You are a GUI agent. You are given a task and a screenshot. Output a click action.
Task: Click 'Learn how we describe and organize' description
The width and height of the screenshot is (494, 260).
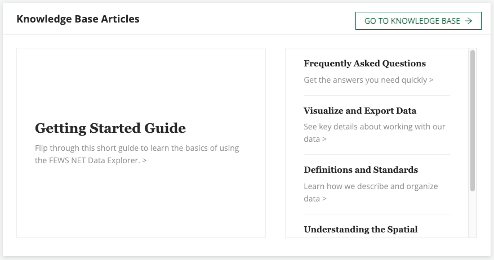[x=371, y=186]
